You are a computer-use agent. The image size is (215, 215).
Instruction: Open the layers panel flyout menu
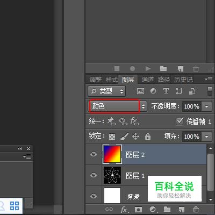pyautogui.click(x=209, y=79)
